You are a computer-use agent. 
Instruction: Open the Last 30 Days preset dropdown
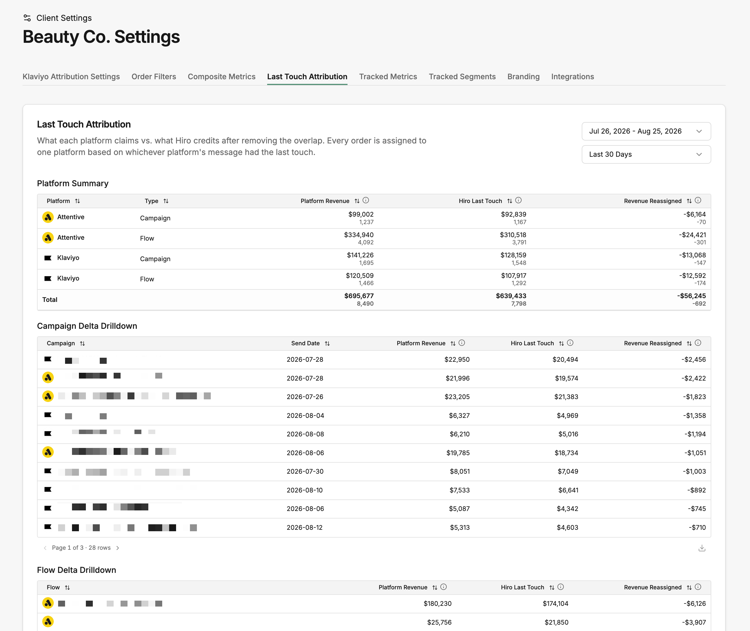646,154
